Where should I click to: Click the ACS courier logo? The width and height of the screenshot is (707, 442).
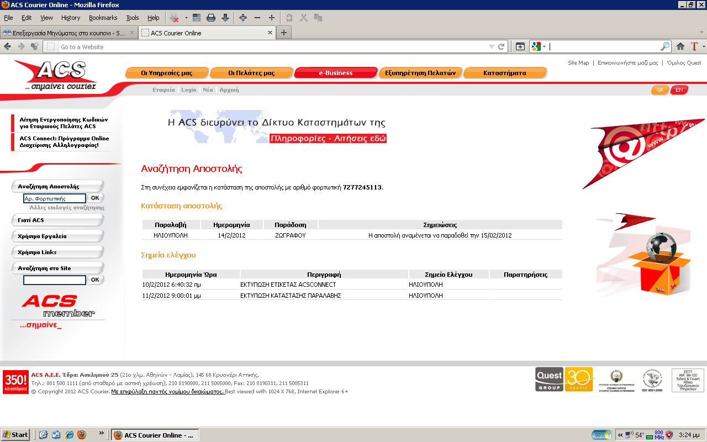tap(55, 76)
